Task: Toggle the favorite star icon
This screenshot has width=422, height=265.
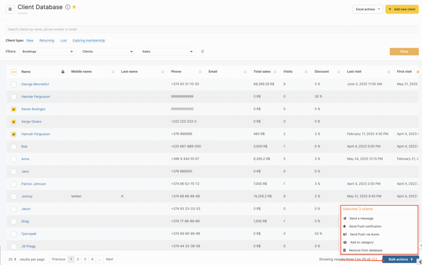Action: [x=74, y=7]
